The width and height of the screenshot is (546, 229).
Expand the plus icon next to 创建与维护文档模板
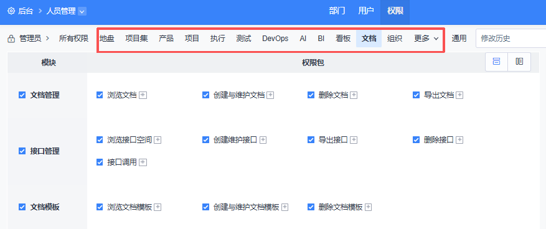click(285, 207)
